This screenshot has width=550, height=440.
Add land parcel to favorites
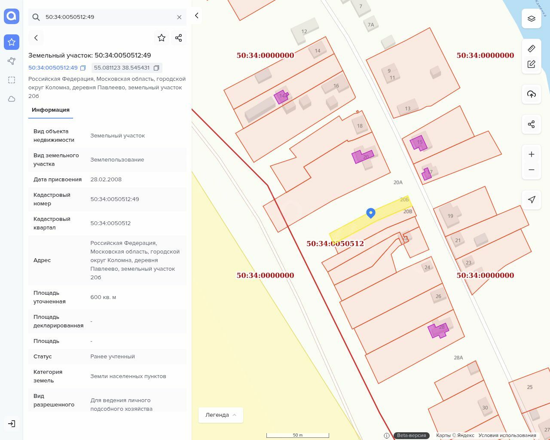(162, 38)
